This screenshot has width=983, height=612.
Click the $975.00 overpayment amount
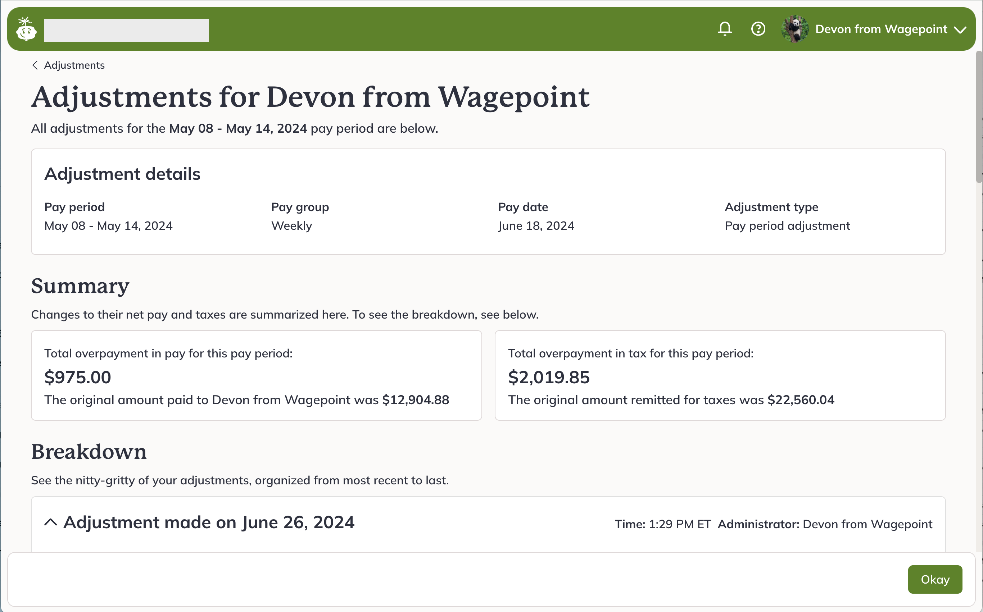point(78,377)
